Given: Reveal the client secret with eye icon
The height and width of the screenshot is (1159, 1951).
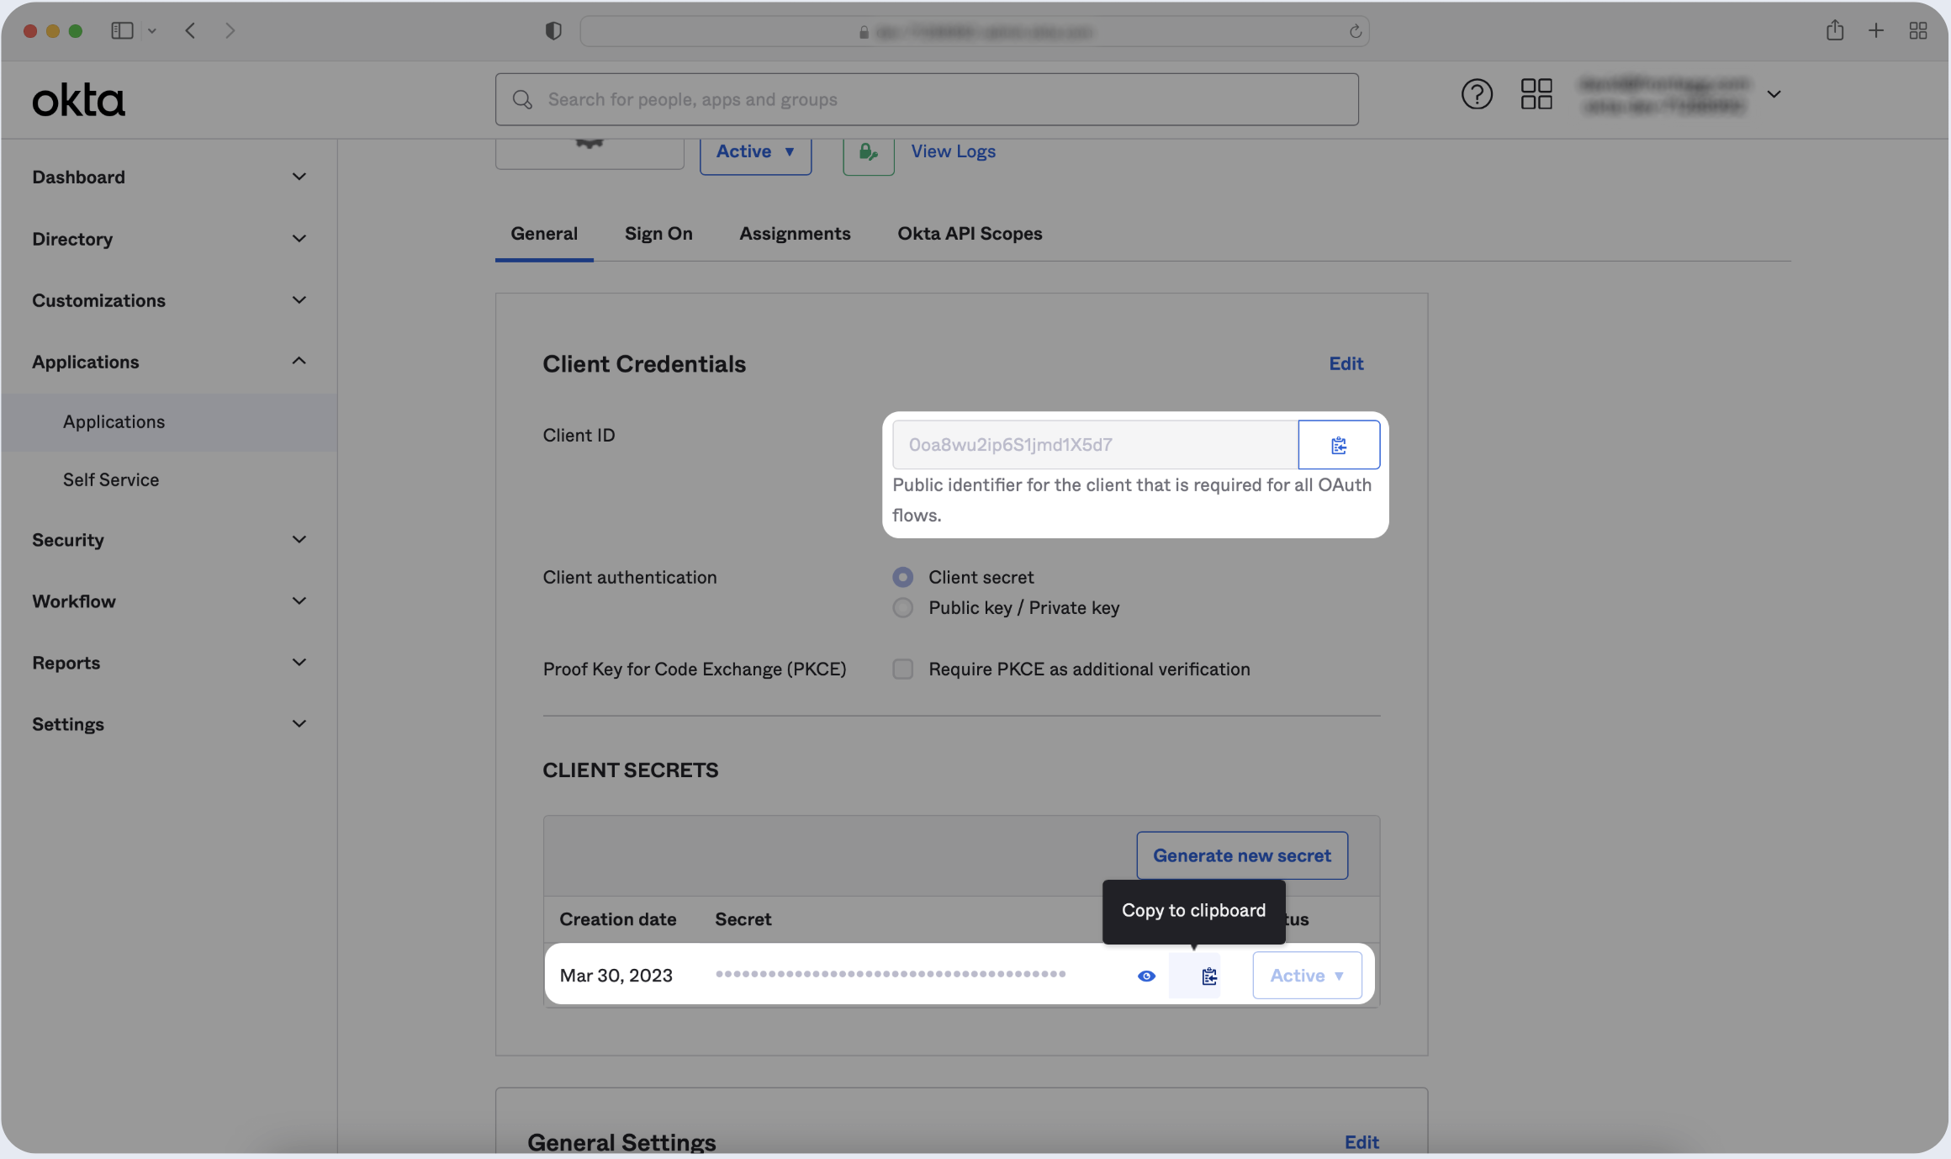Looking at the screenshot, I should coord(1145,976).
